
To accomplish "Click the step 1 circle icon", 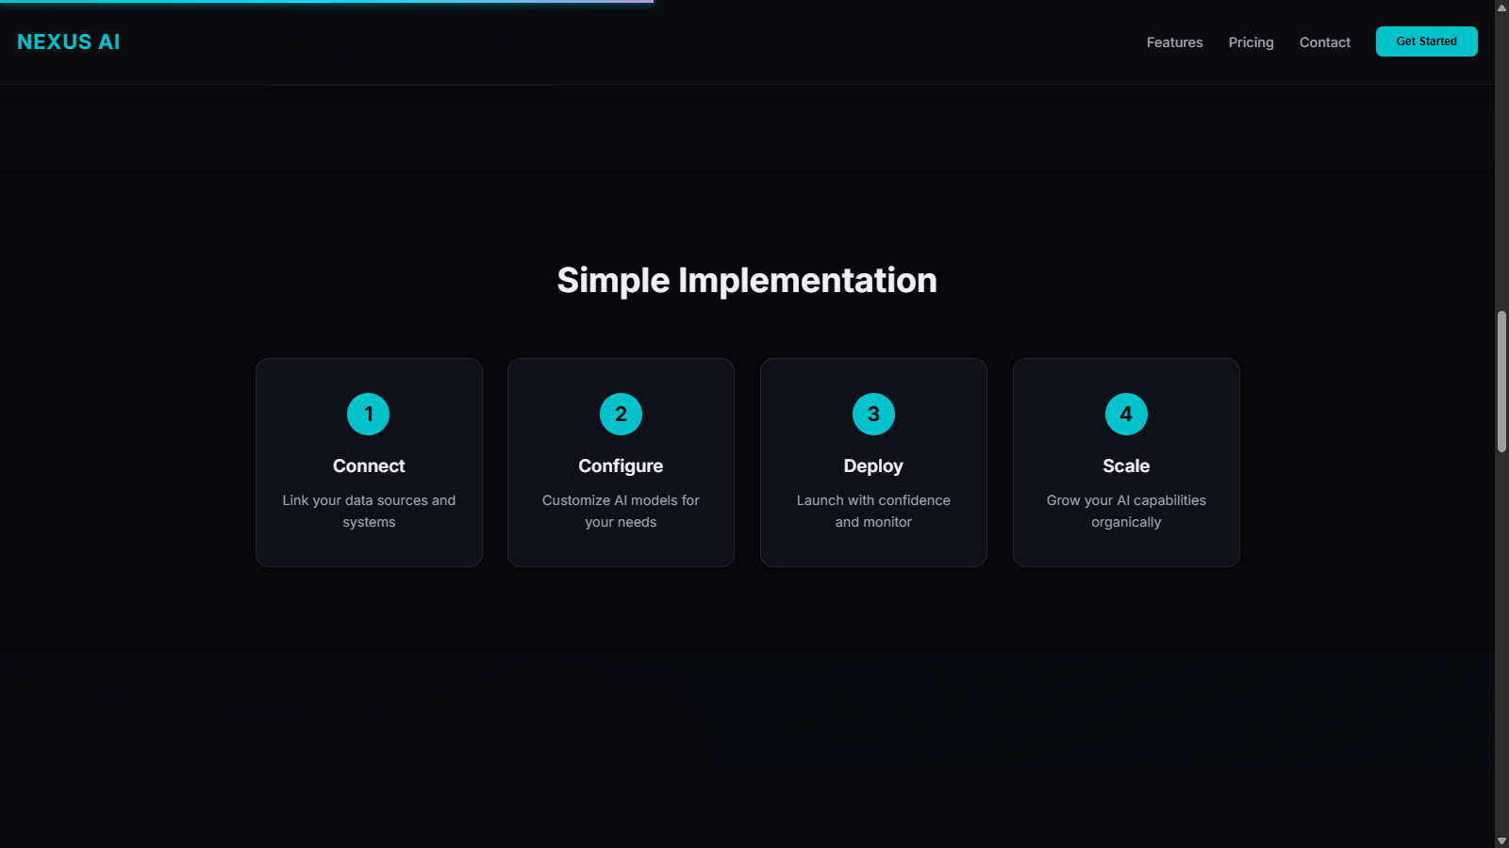I will coord(369,414).
